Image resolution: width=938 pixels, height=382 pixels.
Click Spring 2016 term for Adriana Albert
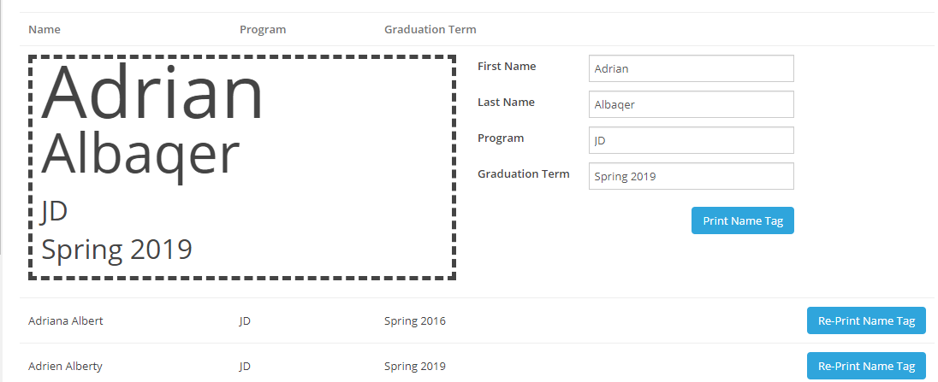pyautogui.click(x=414, y=321)
